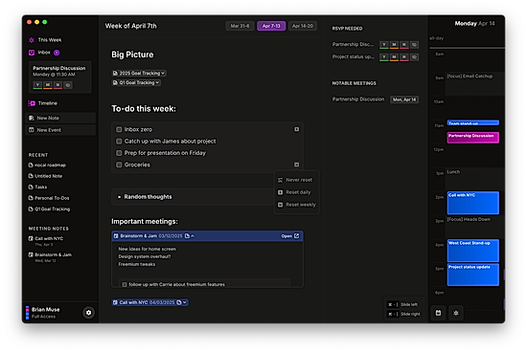RSVP Yes (Y) in sidebar Partnership Discussion card

tap(37, 85)
